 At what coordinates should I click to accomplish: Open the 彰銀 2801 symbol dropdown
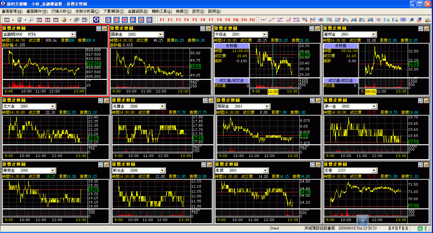click(x=265, y=170)
